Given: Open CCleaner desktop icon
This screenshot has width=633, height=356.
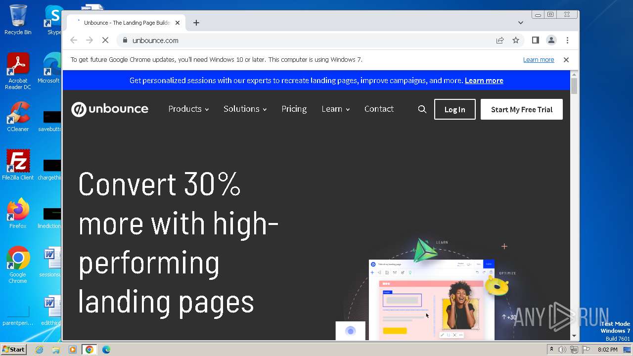Looking at the screenshot, I should click(18, 117).
